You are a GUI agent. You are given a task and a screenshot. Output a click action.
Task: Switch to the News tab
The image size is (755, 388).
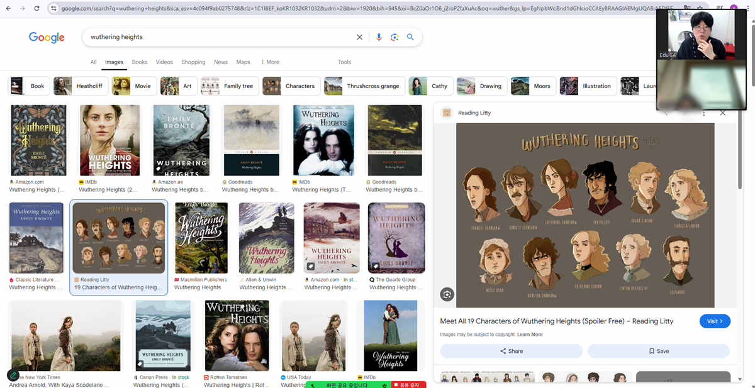tap(221, 62)
